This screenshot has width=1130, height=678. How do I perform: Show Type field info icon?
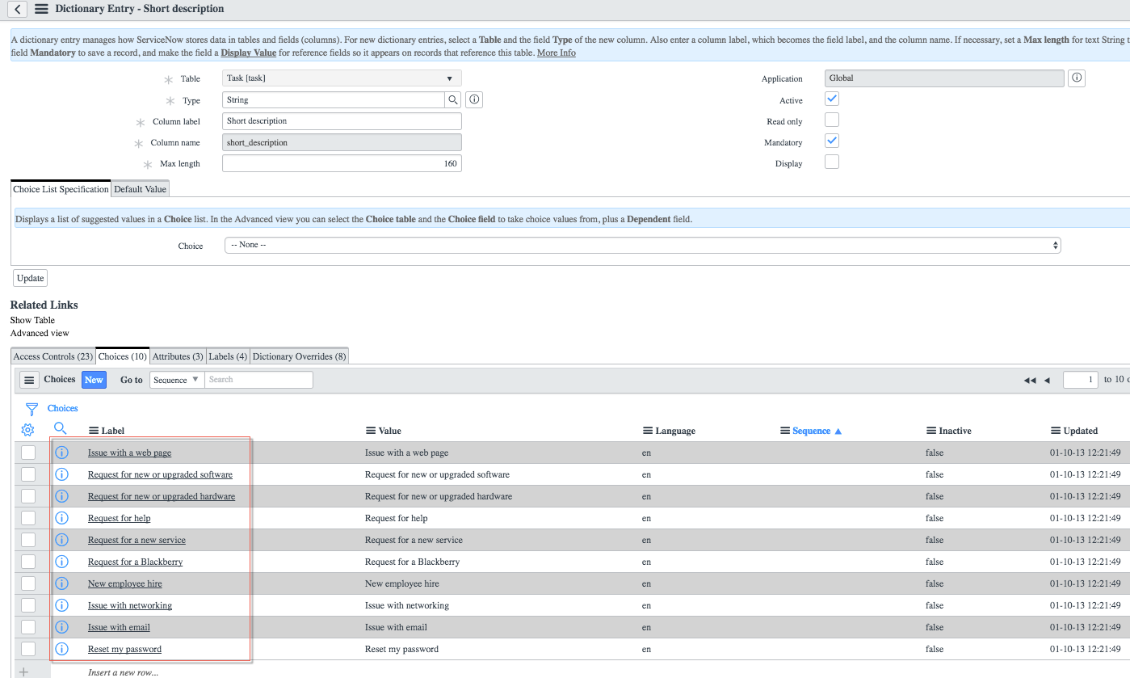pyautogui.click(x=475, y=100)
